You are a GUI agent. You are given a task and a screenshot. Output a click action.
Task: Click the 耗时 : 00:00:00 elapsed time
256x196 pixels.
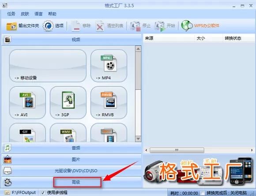(x=184, y=193)
